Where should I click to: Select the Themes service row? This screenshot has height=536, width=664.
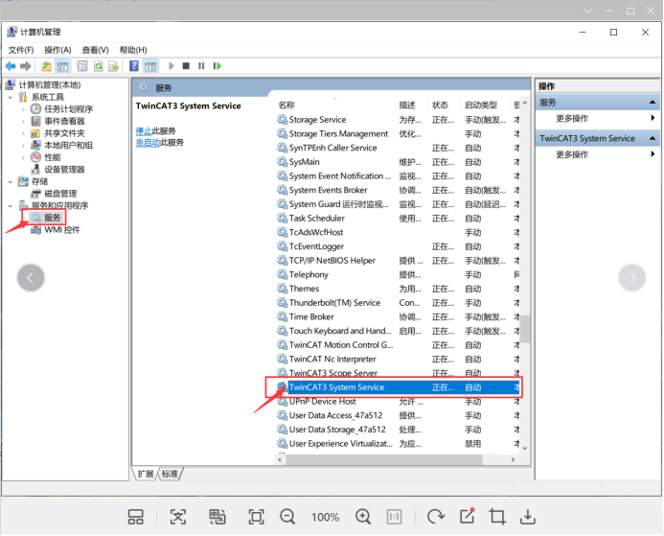[398, 289]
